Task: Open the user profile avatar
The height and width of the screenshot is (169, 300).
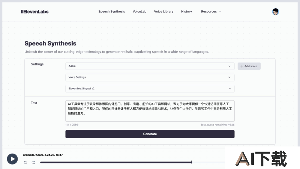Action: pos(276,12)
